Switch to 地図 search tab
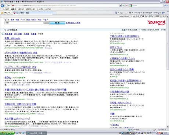169x135 pixels. click(40, 20)
